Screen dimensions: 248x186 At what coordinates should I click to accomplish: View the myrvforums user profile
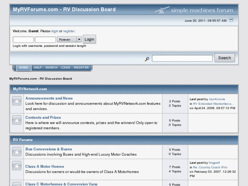(217, 99)
